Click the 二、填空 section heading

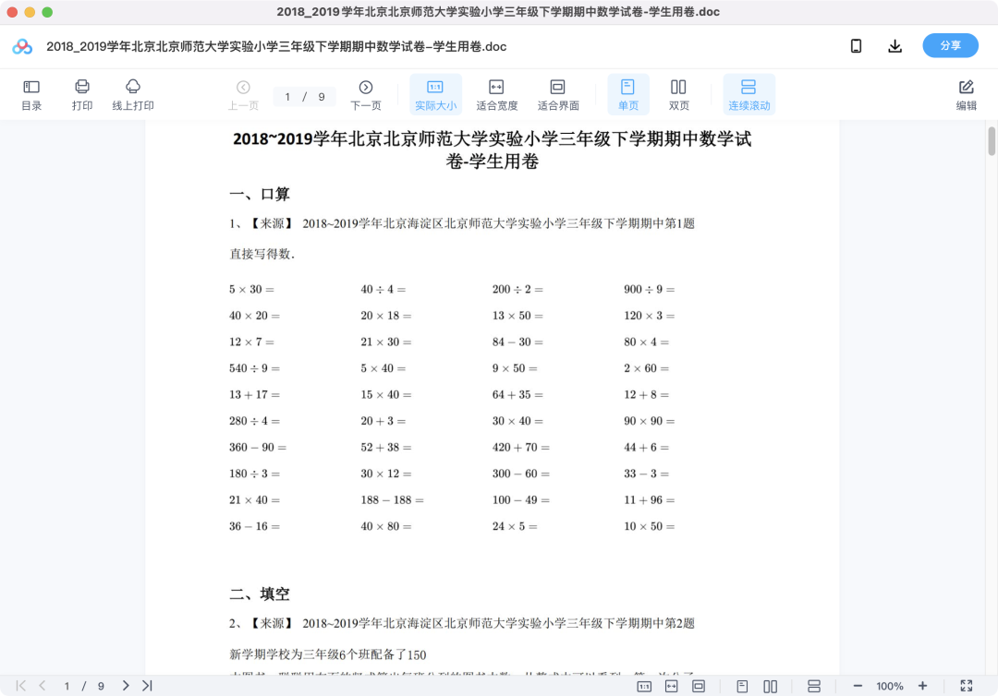(259, 594)
